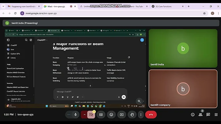
Task: Open audio settings dots beside microphone
Action: coord(69,114)
